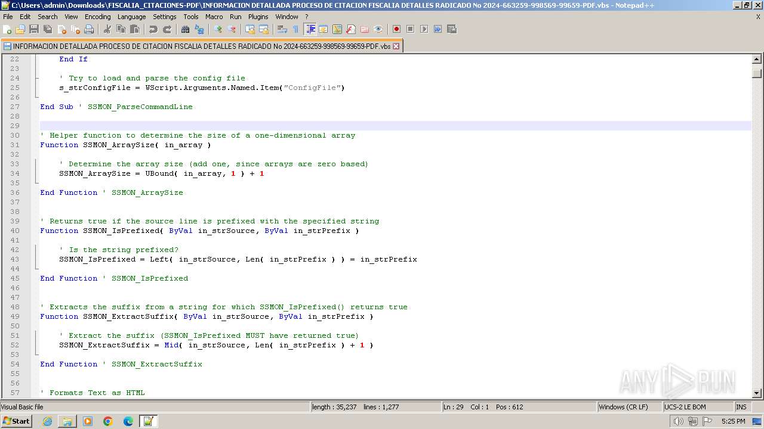This screenshot has width=764, height=429.
Task: Click the Paste clipboard icon
Action: (135, 29)
